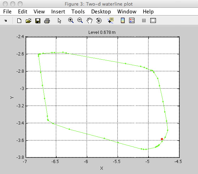Show Plot Tools and dock figure
The height and width of the screenshot is (174, 198).
[153, 20]
